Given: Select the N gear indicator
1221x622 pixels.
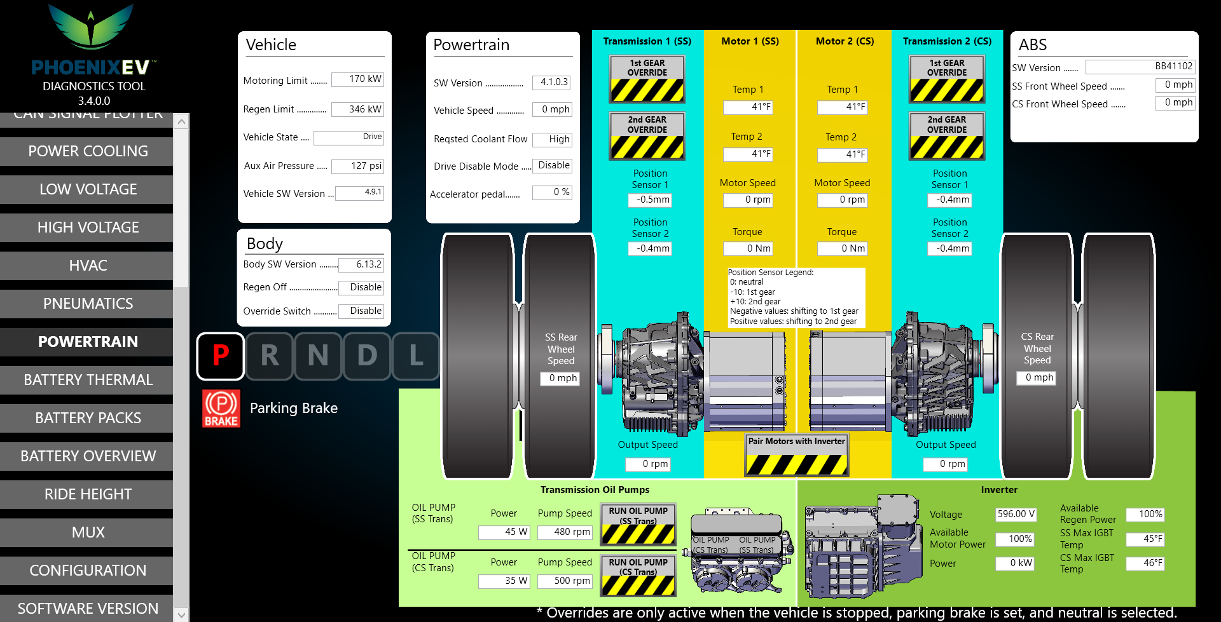Looking at the screenshot, I should tap(319, 356).
